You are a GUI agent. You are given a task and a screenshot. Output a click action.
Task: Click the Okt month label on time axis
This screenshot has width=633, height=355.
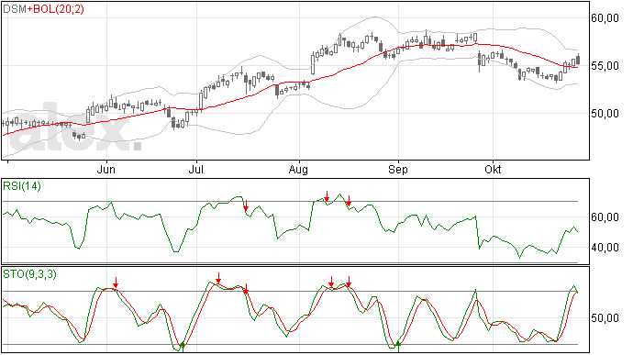pyautogui.click(x=493, y=170)
